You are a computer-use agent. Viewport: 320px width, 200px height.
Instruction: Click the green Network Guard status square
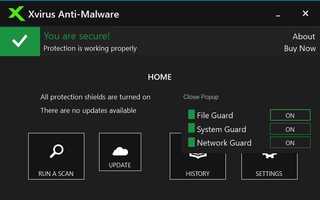tap(191, 143)
